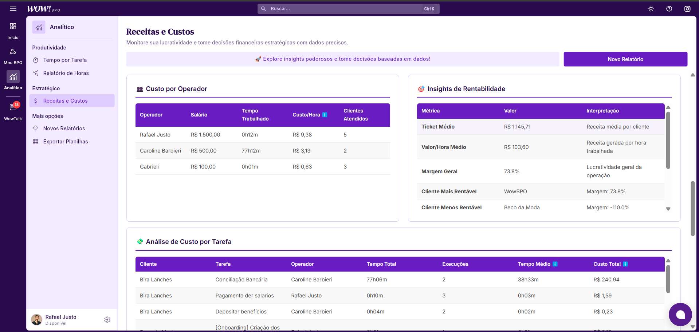Click the Custo/Hora info icon
Screen dimensions: 699x332
coord(325,115)
